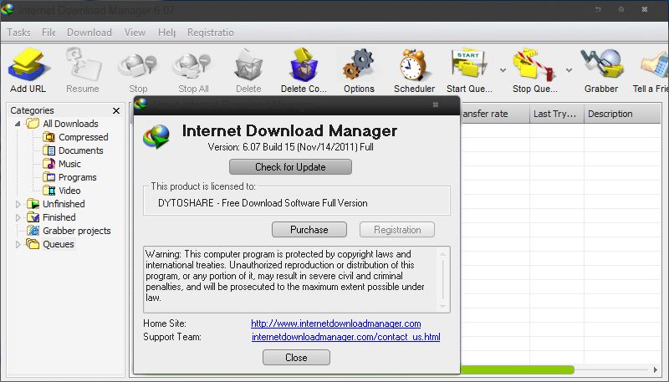
Task: Click the Delete toolbar icon
Action: [x=248, y=65]
